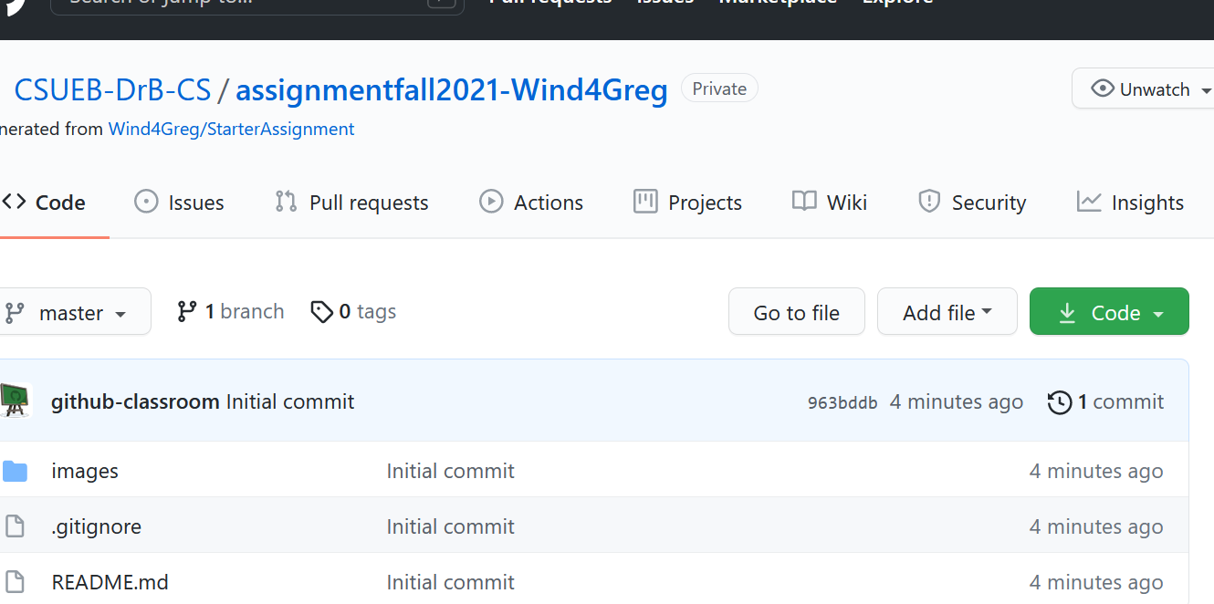Select the Code tab with code brackets icon
Viewport: 1214px width, 604px height.
point(15,202)
